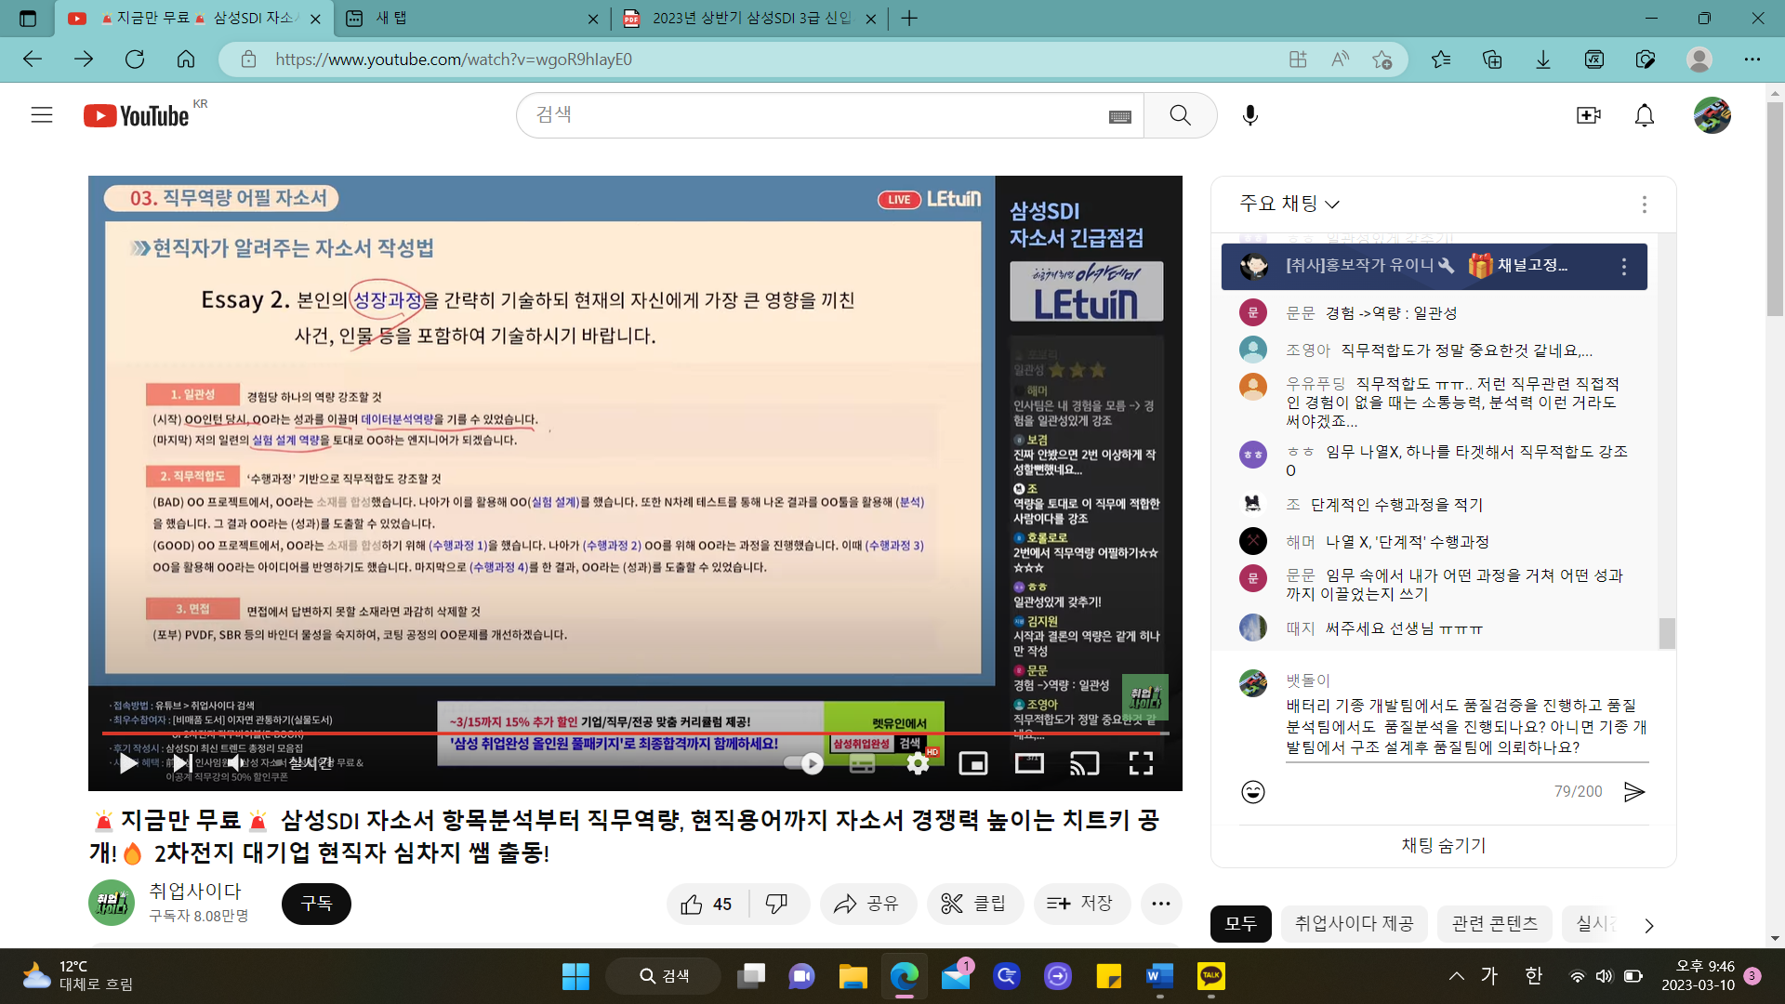The image size is (1785, 1004).
Task: Switch to the 새 탭 browser tab
Action: [472, 18]
